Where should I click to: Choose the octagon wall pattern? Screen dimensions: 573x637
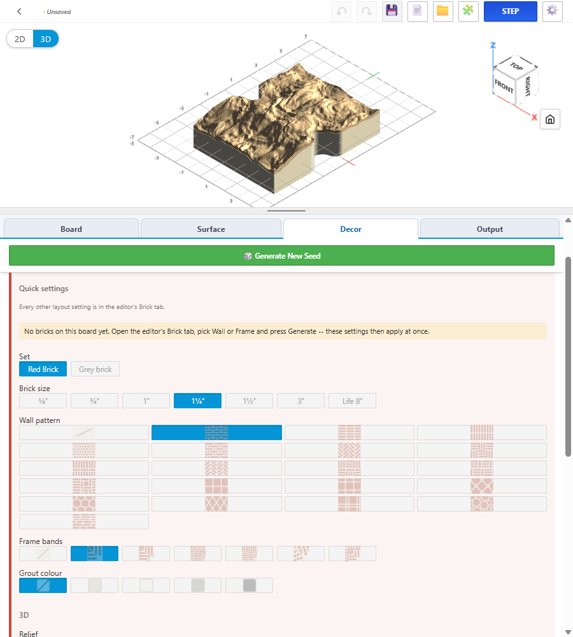click(x=481, y=486)
